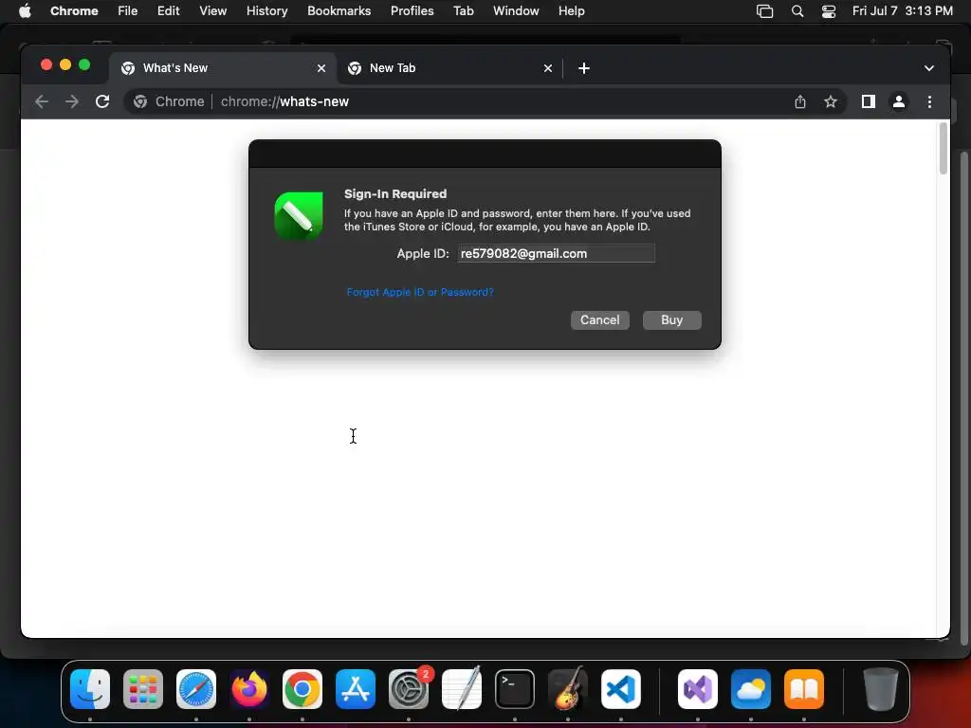The width and height of the screenshot is (971, 728).
Task: Open Trash from the Dock
Action: click(x=881, y=689)
